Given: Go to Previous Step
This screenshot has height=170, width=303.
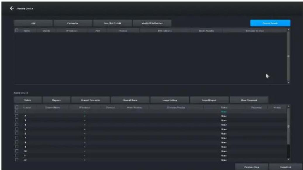Looking at the screenshot, I should coord(252,167).
